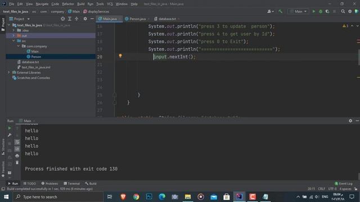The image size is (360, 202).
Task: Toggle soft-wrap in the Run console
Action: [x=17, y=142]
